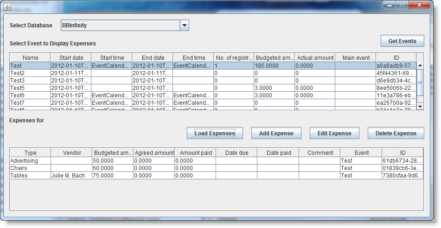Image resolution: width=441 pixels, height=228 pixels.
Task: Select the Test2 event row
Action: point(213,73)
